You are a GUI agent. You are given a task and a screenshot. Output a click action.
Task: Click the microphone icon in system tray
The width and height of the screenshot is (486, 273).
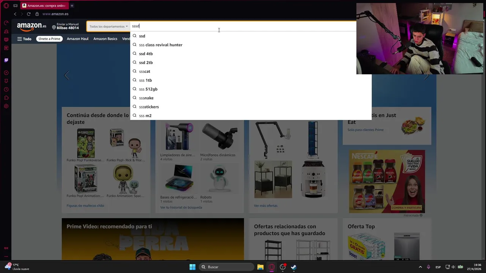[429, 267]
